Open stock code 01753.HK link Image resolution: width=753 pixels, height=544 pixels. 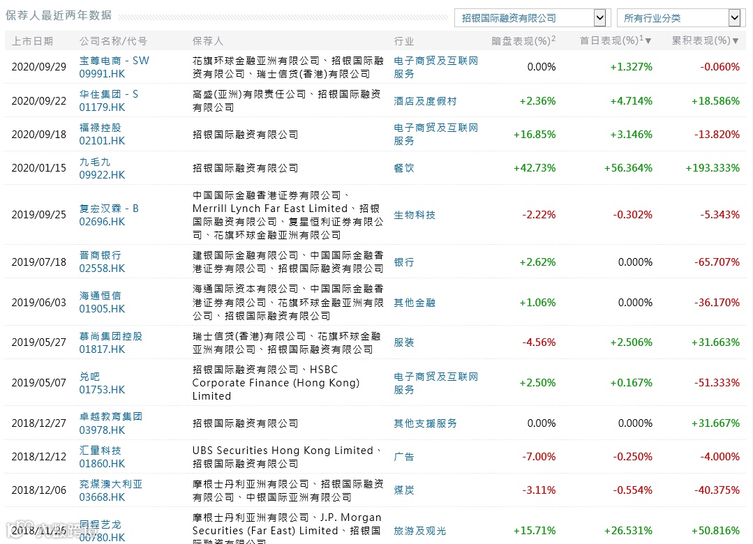tap(102, 389)
